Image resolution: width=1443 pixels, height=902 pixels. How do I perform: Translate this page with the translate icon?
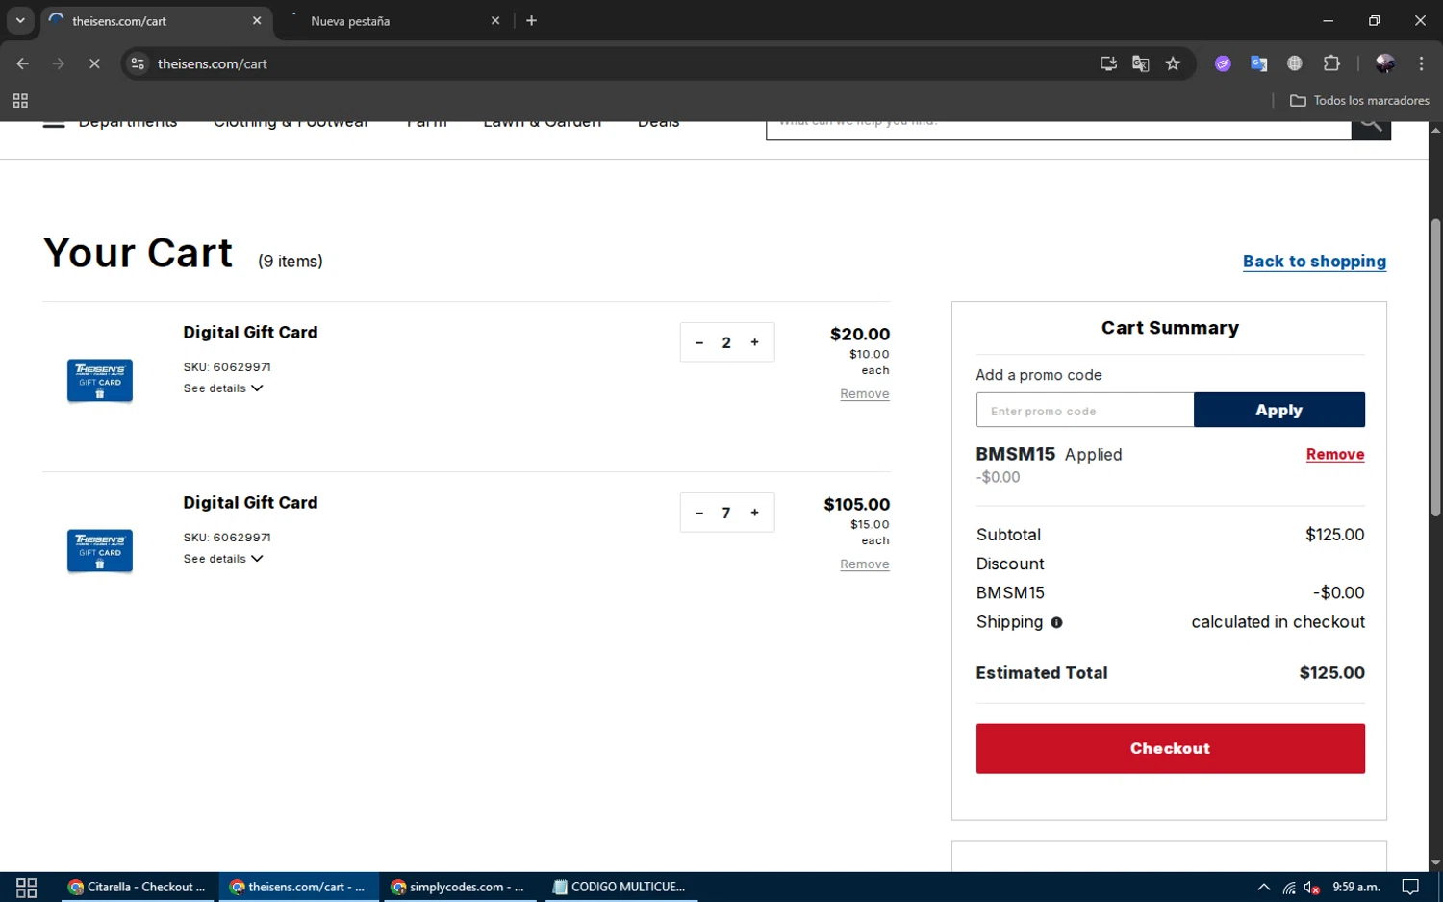pyautogui.click(x=1141, y=63)
